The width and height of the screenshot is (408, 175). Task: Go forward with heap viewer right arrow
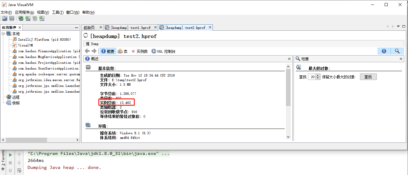pos(94,51)
